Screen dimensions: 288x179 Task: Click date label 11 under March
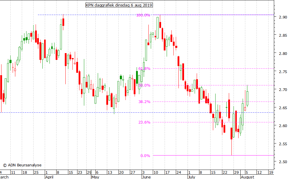point(13,173)
